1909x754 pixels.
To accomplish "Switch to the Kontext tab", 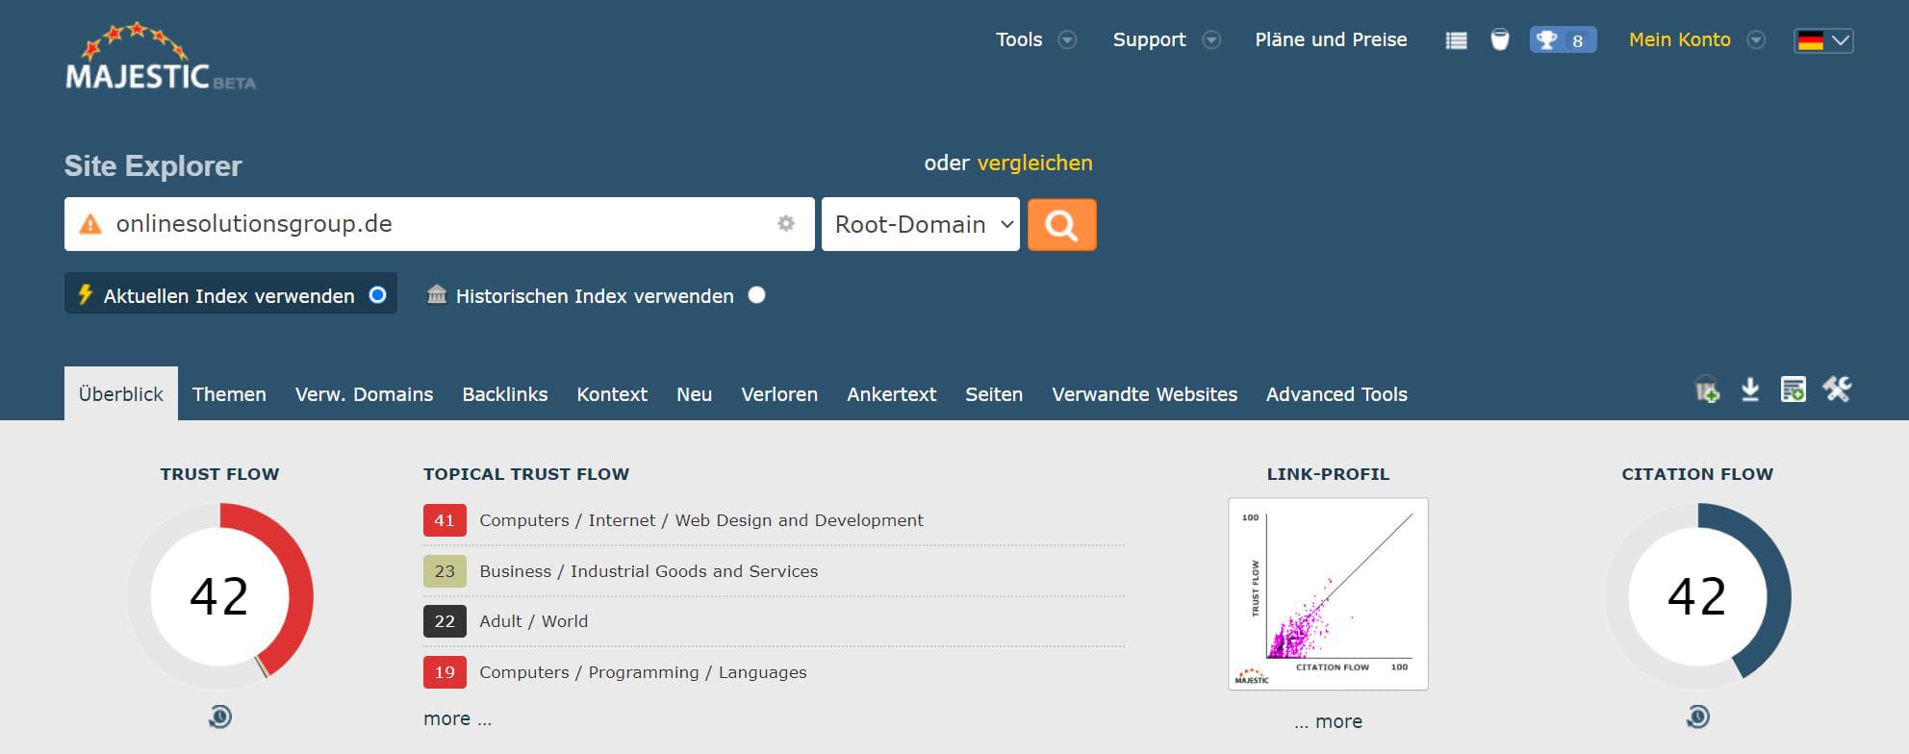I will pyautogui.click(x=612, y=394).
